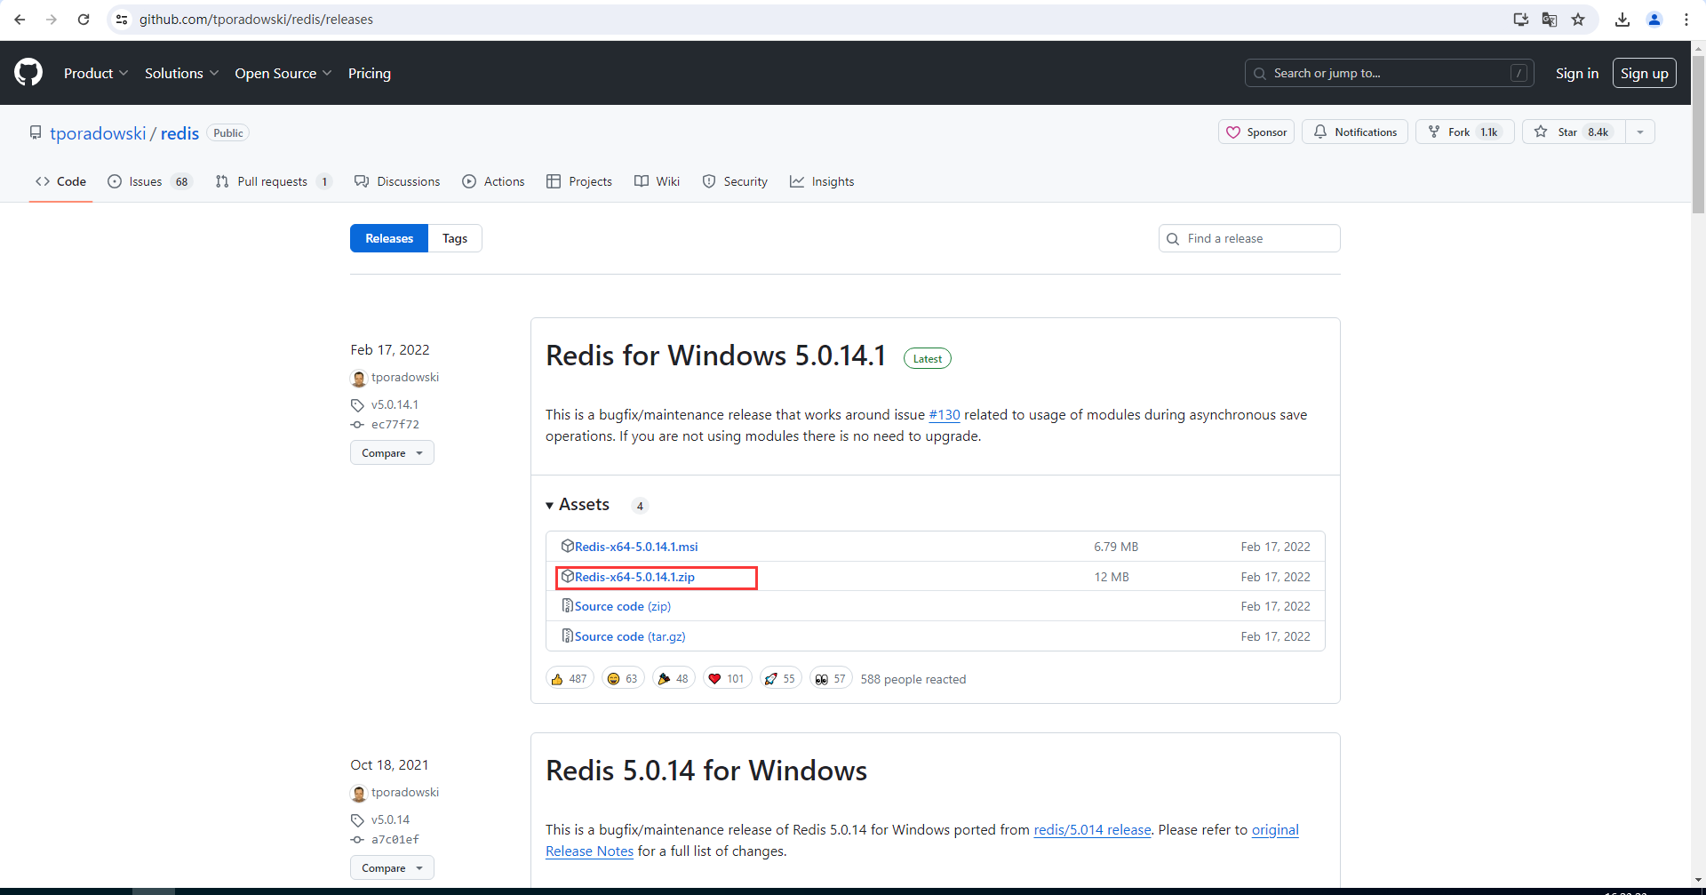Image resolution: width=1706 pixels, height=895 pixels.
Task: Click the GitHub logo icon
Action: 28,73
